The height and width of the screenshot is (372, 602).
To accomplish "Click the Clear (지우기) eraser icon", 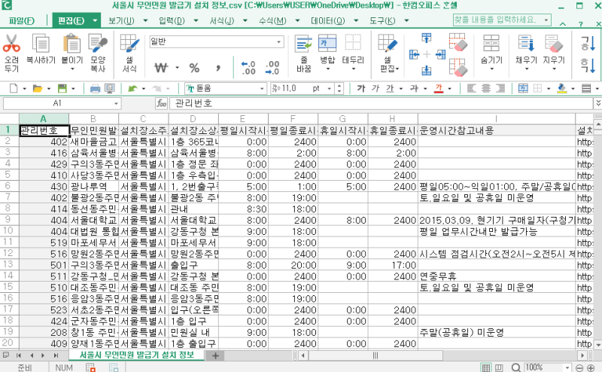I will [553, 44].
